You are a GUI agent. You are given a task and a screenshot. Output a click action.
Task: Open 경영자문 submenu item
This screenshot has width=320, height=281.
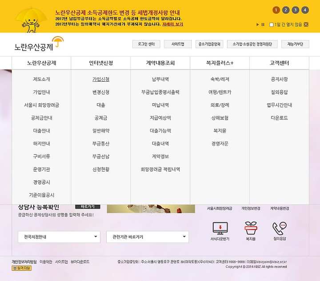[x=220, y=144]
